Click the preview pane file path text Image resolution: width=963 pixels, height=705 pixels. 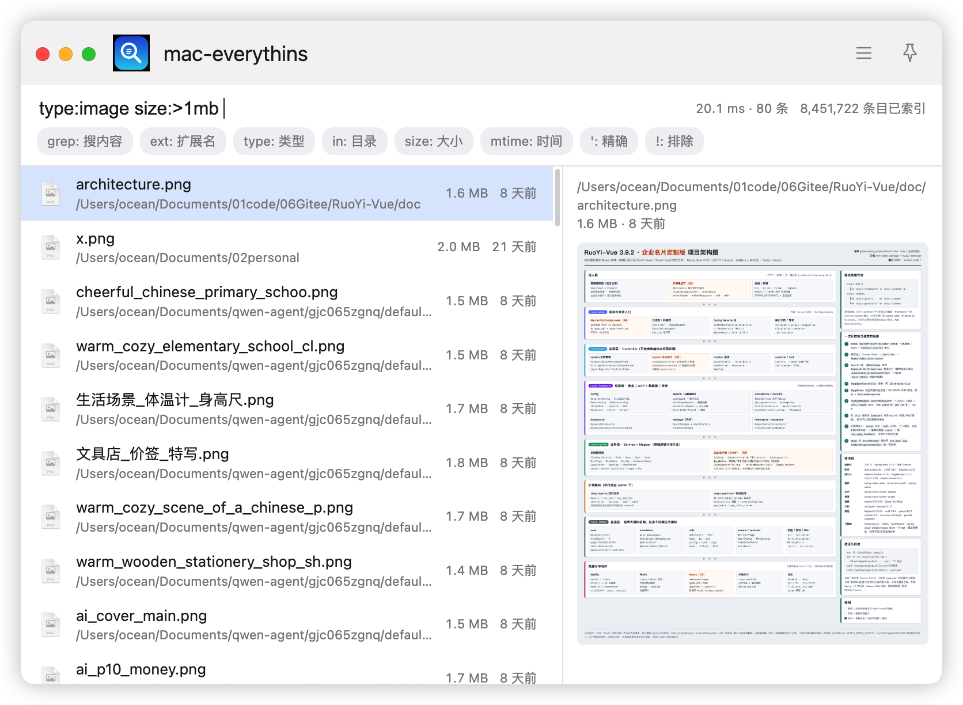click(751, 196)
